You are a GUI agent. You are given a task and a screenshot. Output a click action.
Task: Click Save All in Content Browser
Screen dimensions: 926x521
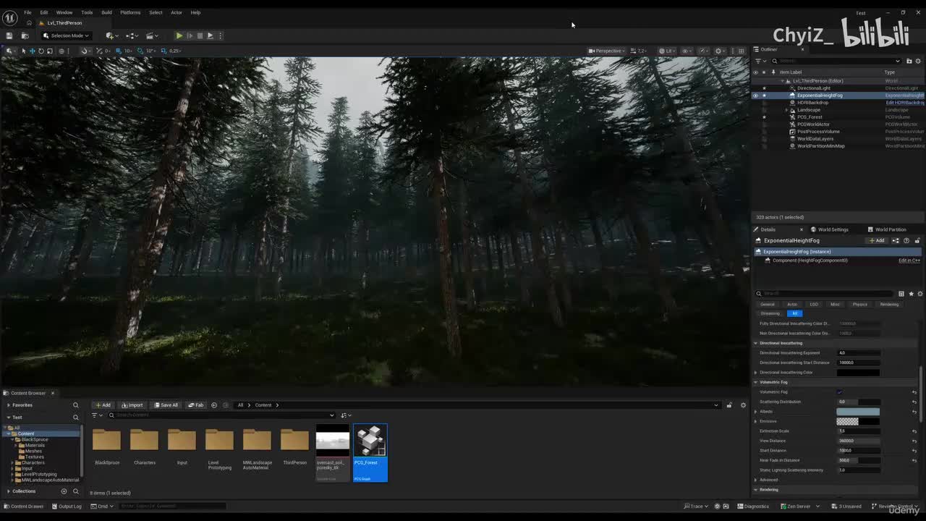[x=166, y=405]
